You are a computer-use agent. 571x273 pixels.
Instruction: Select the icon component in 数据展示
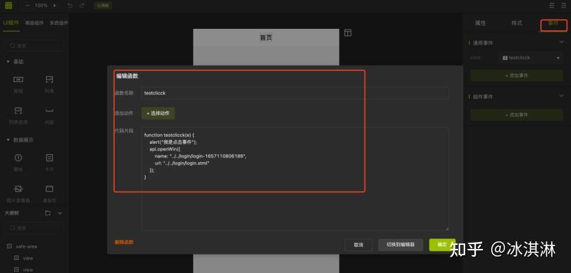tap(18, 157)
